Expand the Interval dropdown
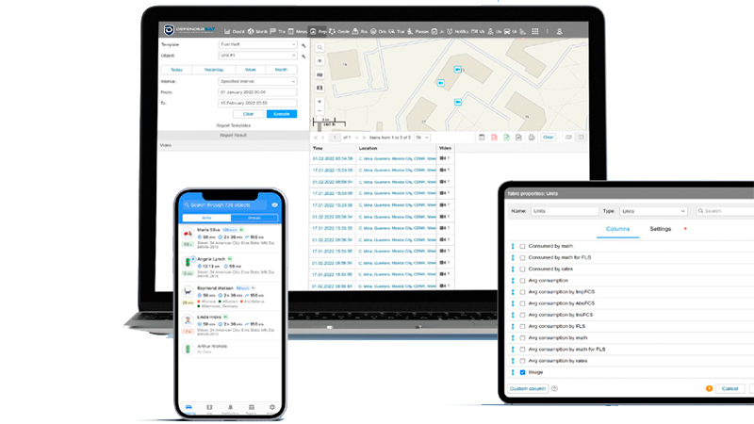Viewport: 754px width, 424px height. (x=258, y=81)
